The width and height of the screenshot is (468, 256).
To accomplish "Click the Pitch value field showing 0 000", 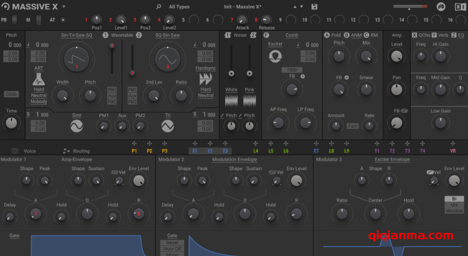I will click(15, 45).
